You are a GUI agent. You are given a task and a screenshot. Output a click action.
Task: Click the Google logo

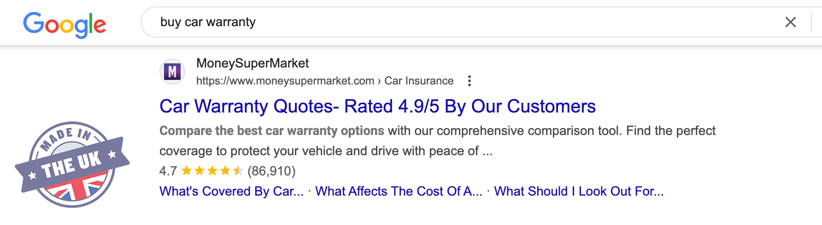[65, 24]
